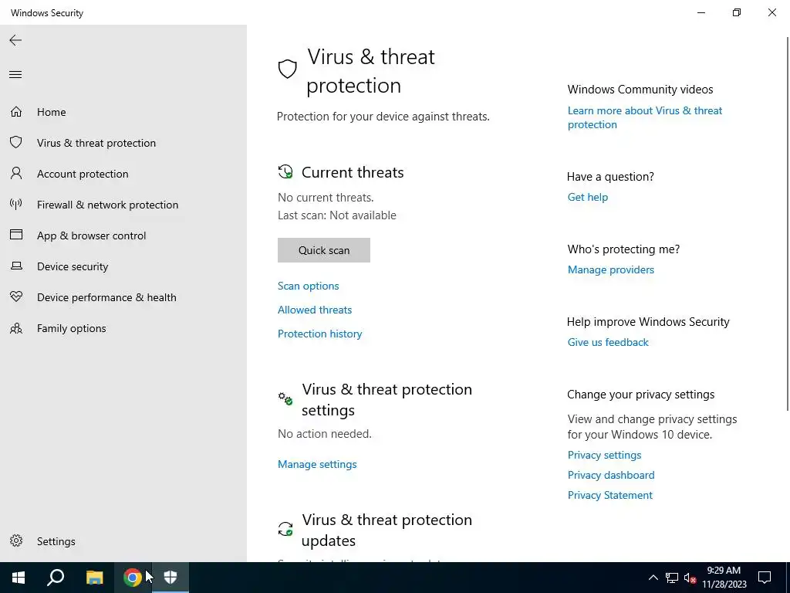Open taskbar search magnifier

point(56,578)
